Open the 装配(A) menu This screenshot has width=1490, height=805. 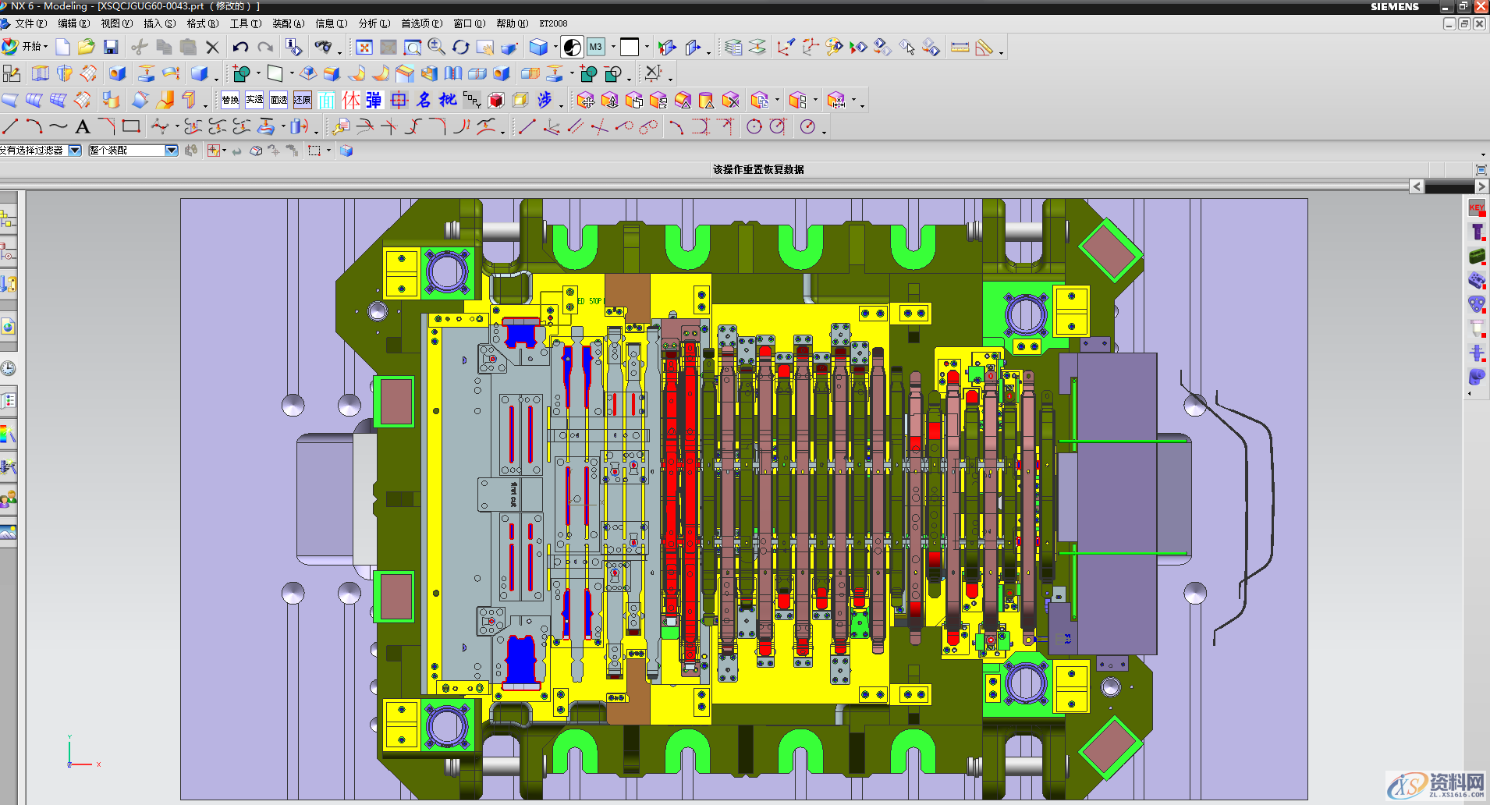click(x=288, y=23)
